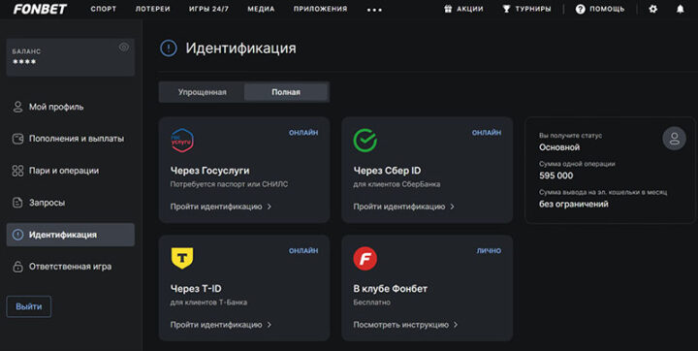Toggle balance visibility eye icon

(124, 48)
